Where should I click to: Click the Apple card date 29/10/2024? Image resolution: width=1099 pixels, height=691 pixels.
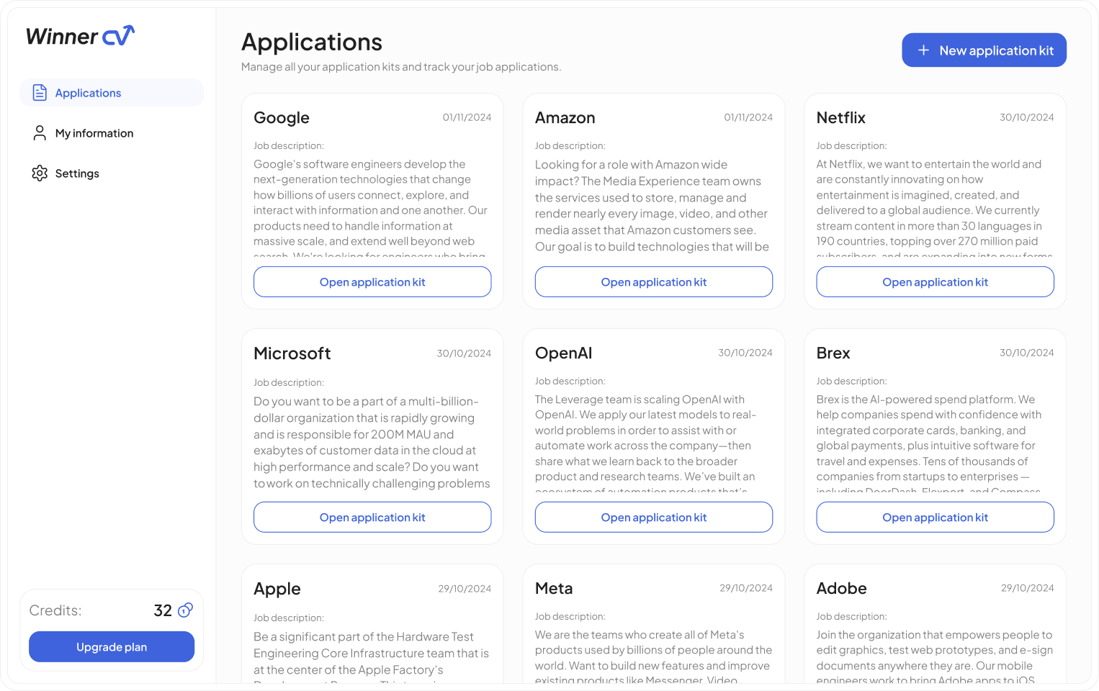(x=465, y=589)
